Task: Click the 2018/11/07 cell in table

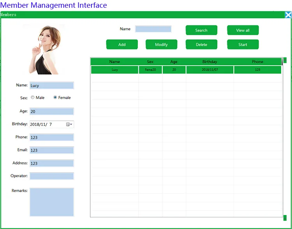Action: (x=210, y=69)
